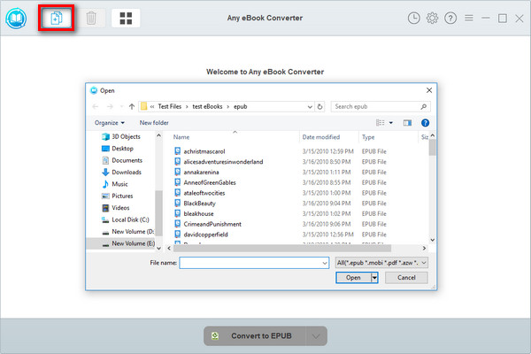Select the ataleoftwocities file

pos(204,193)
